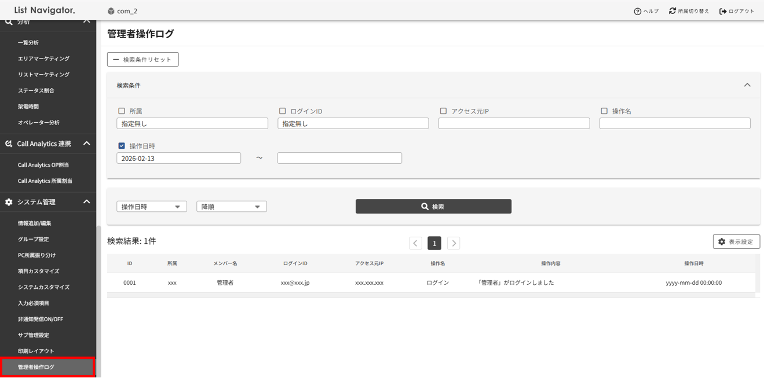Open the 操作日時 sort dropdown
The height and width of the screenshot is (378, 764).
click(151, 206)
